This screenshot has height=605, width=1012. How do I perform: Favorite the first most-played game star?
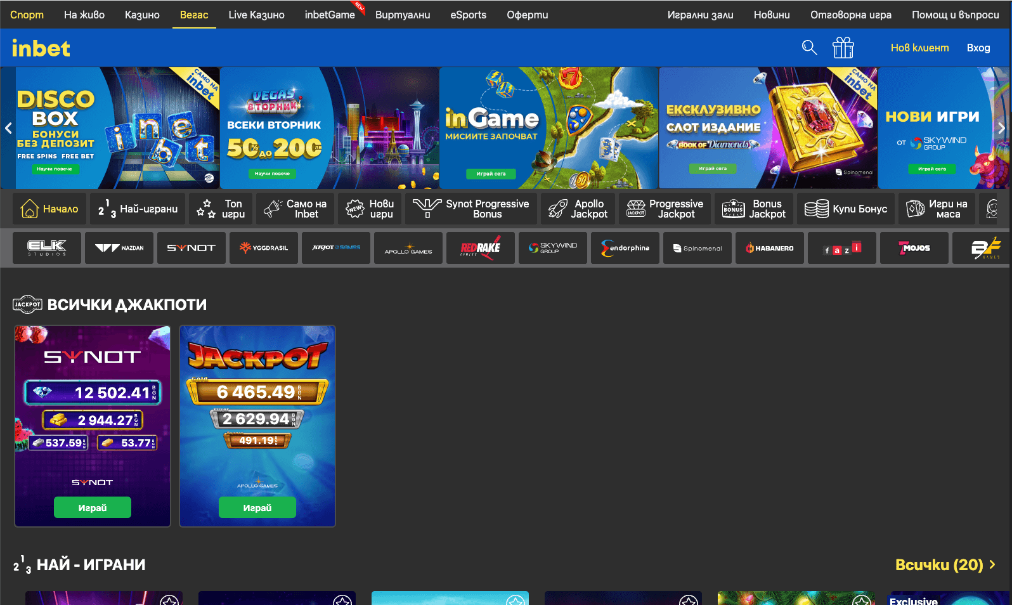(169, 600)
